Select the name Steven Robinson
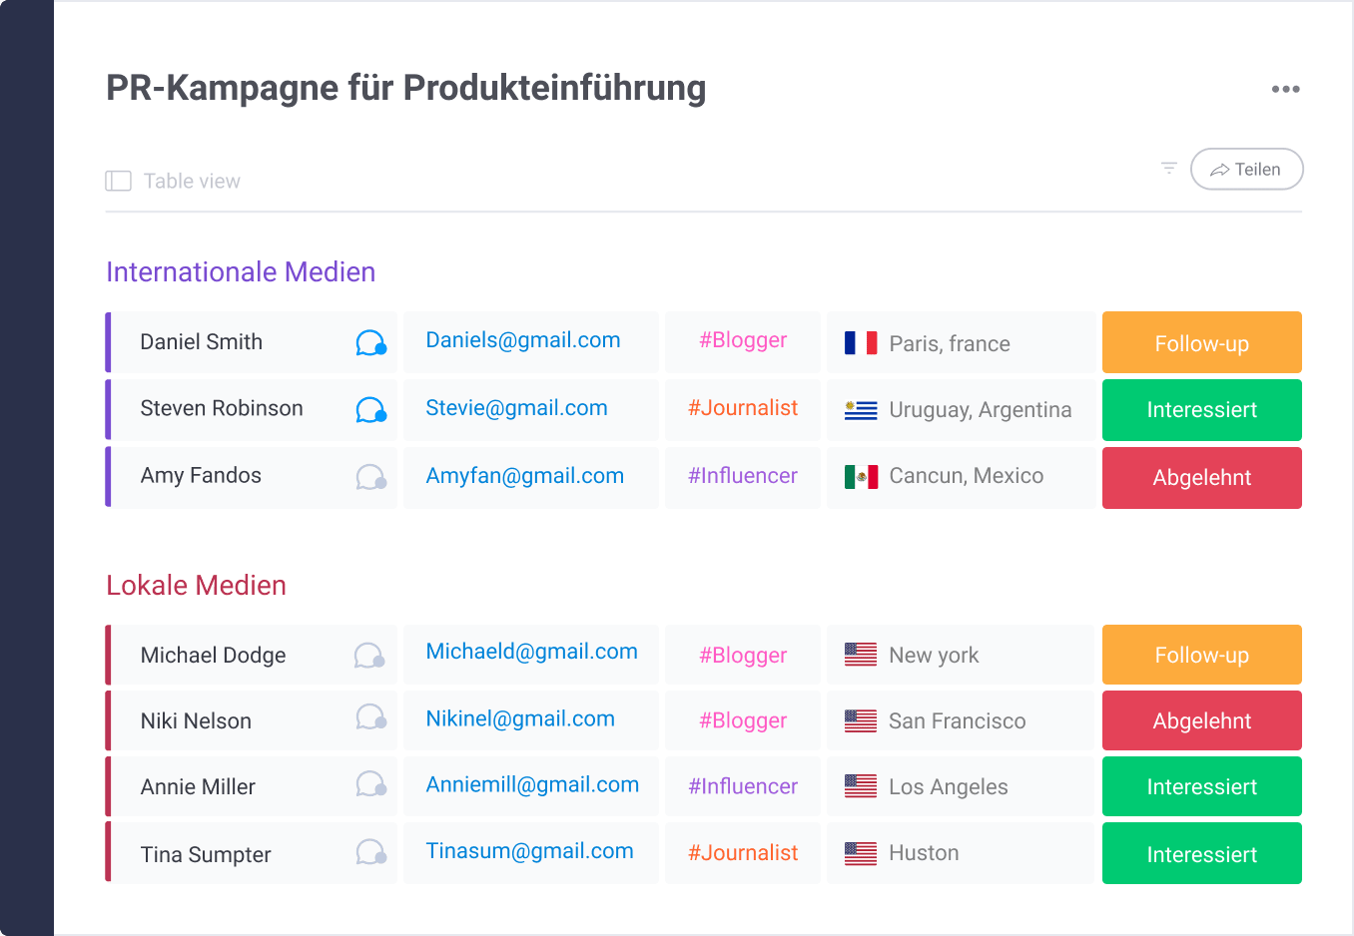The height and width of the screenshot is (936, 1354). point(222,409)
